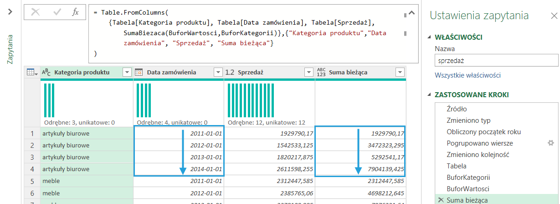
Task: Click date type icon of Data zamówienia
Action: pos(139,72)
